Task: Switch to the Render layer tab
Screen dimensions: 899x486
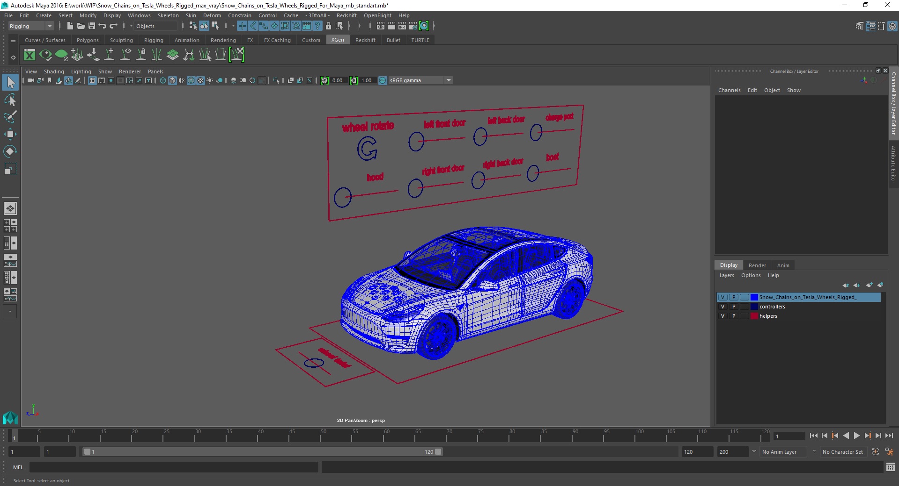Action: pos(757,265)
